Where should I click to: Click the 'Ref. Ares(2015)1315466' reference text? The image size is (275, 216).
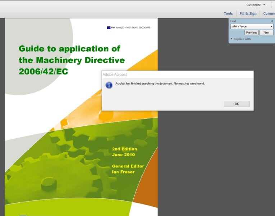[124, 28]
